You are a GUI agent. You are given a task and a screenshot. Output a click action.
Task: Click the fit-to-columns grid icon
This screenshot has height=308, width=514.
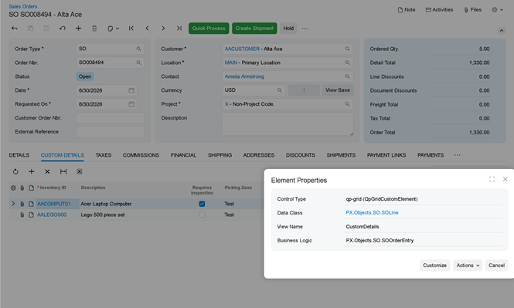pyautogui.click(x=63, y=171)
